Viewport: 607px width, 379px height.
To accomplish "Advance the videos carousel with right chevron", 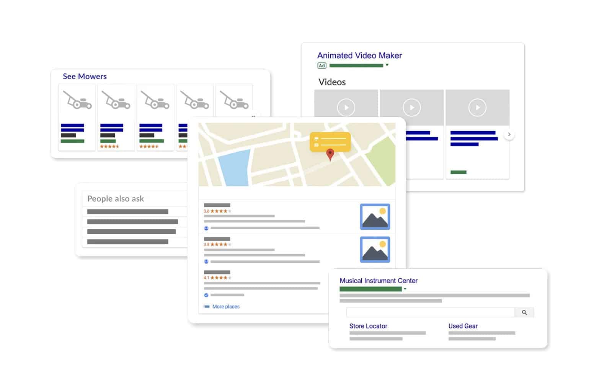I will [x=509, y=134].
